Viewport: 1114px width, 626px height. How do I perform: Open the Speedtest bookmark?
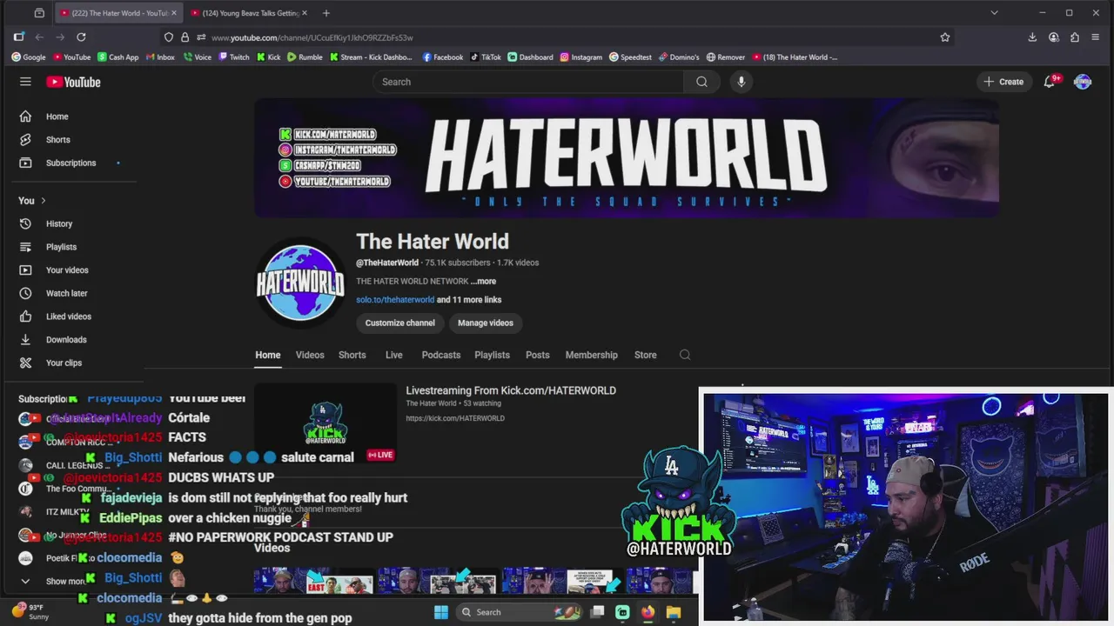click(630, 57)
